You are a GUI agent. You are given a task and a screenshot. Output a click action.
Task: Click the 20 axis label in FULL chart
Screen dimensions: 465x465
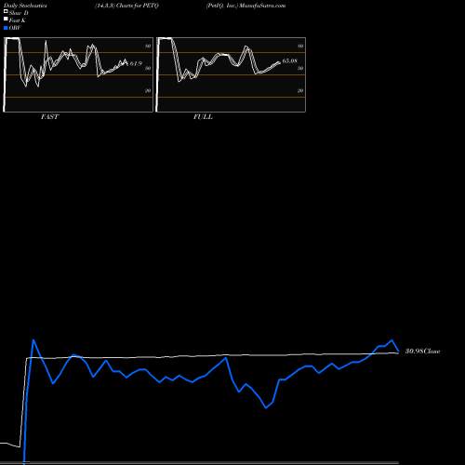(x=300, y=90)
